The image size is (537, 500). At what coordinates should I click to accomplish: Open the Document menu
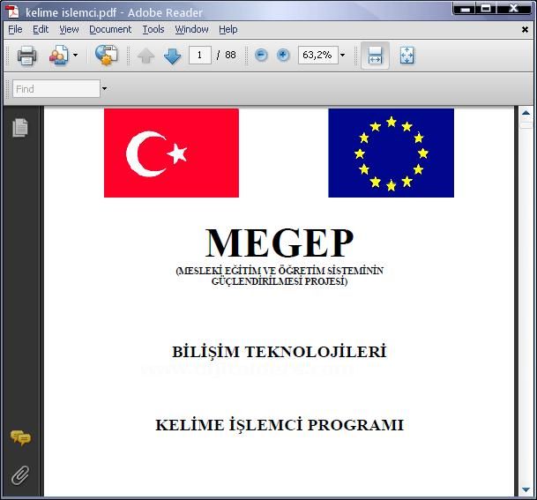pyautogui.click(x=110, y=29)
